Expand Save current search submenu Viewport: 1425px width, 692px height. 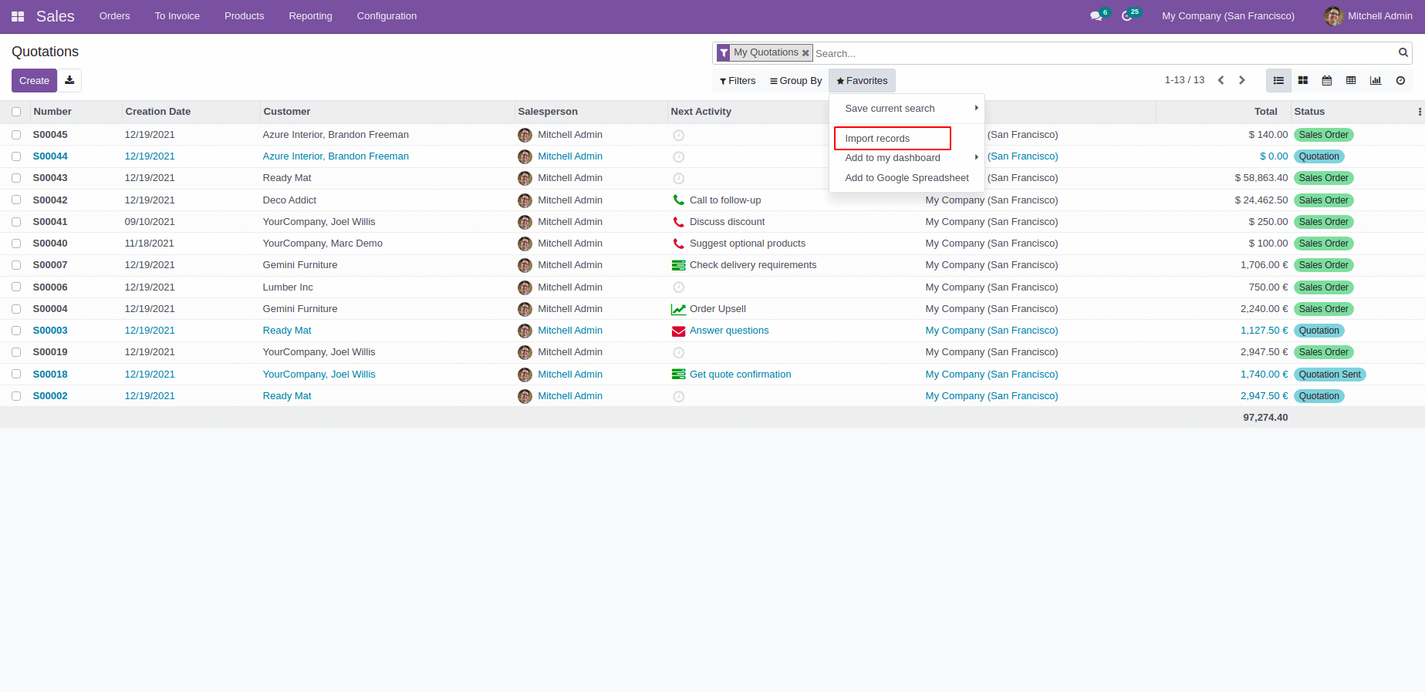coord(907,109)
